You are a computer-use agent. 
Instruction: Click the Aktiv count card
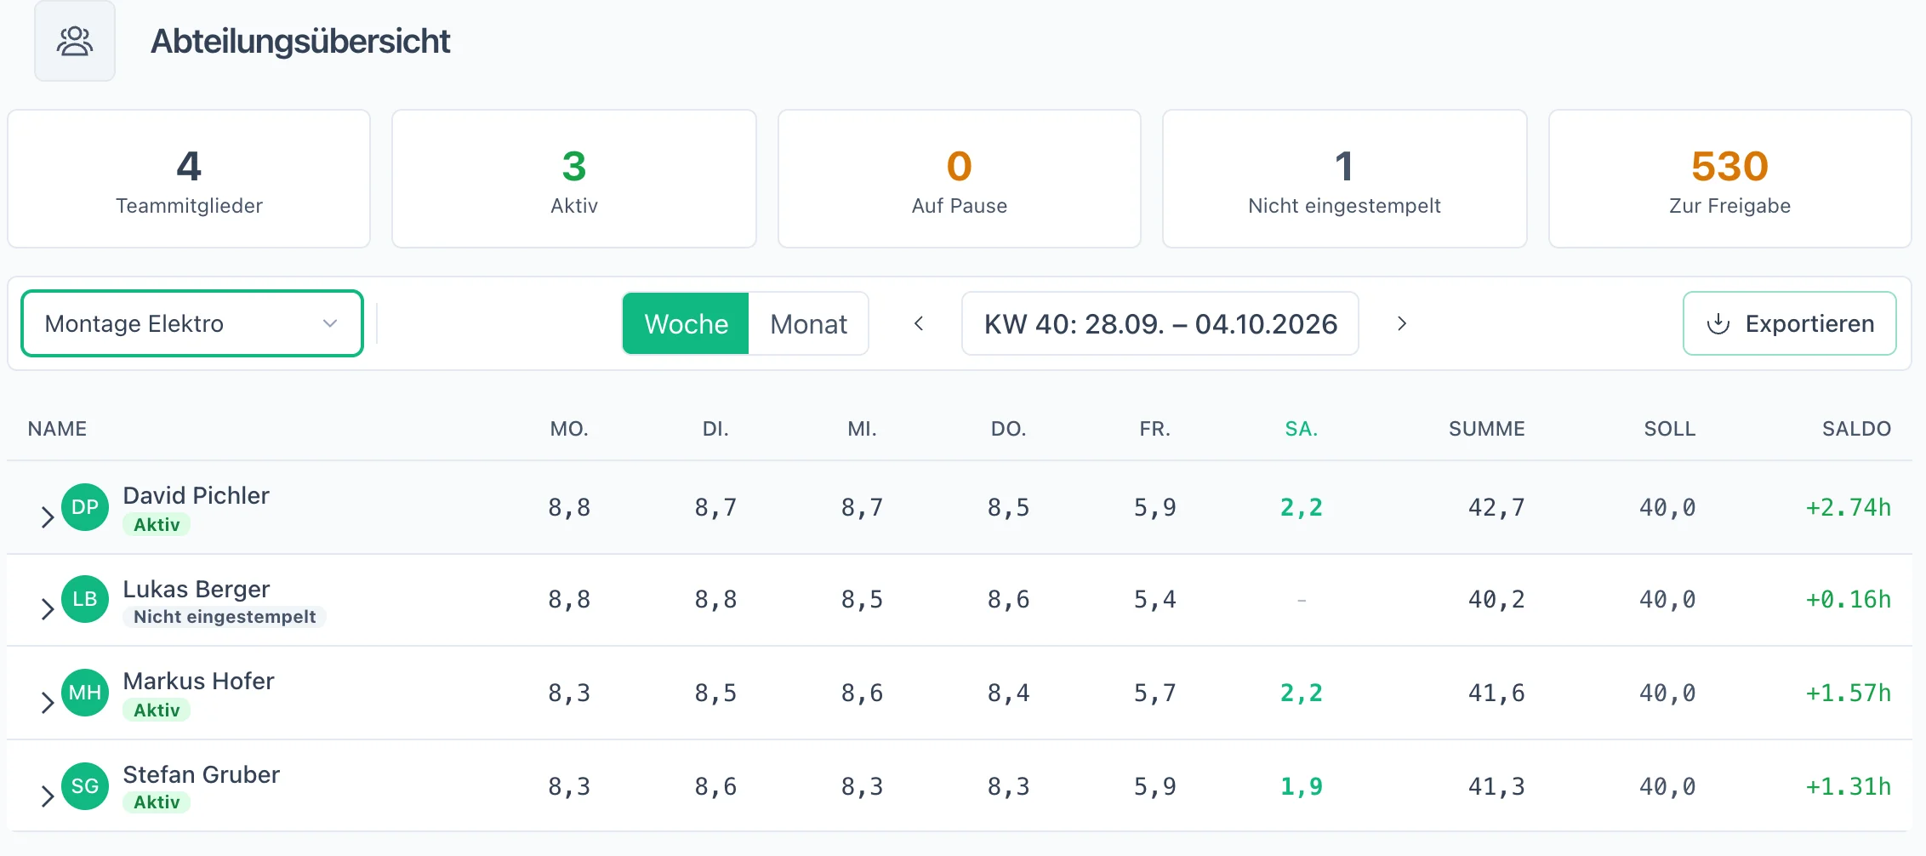[574, 179]
